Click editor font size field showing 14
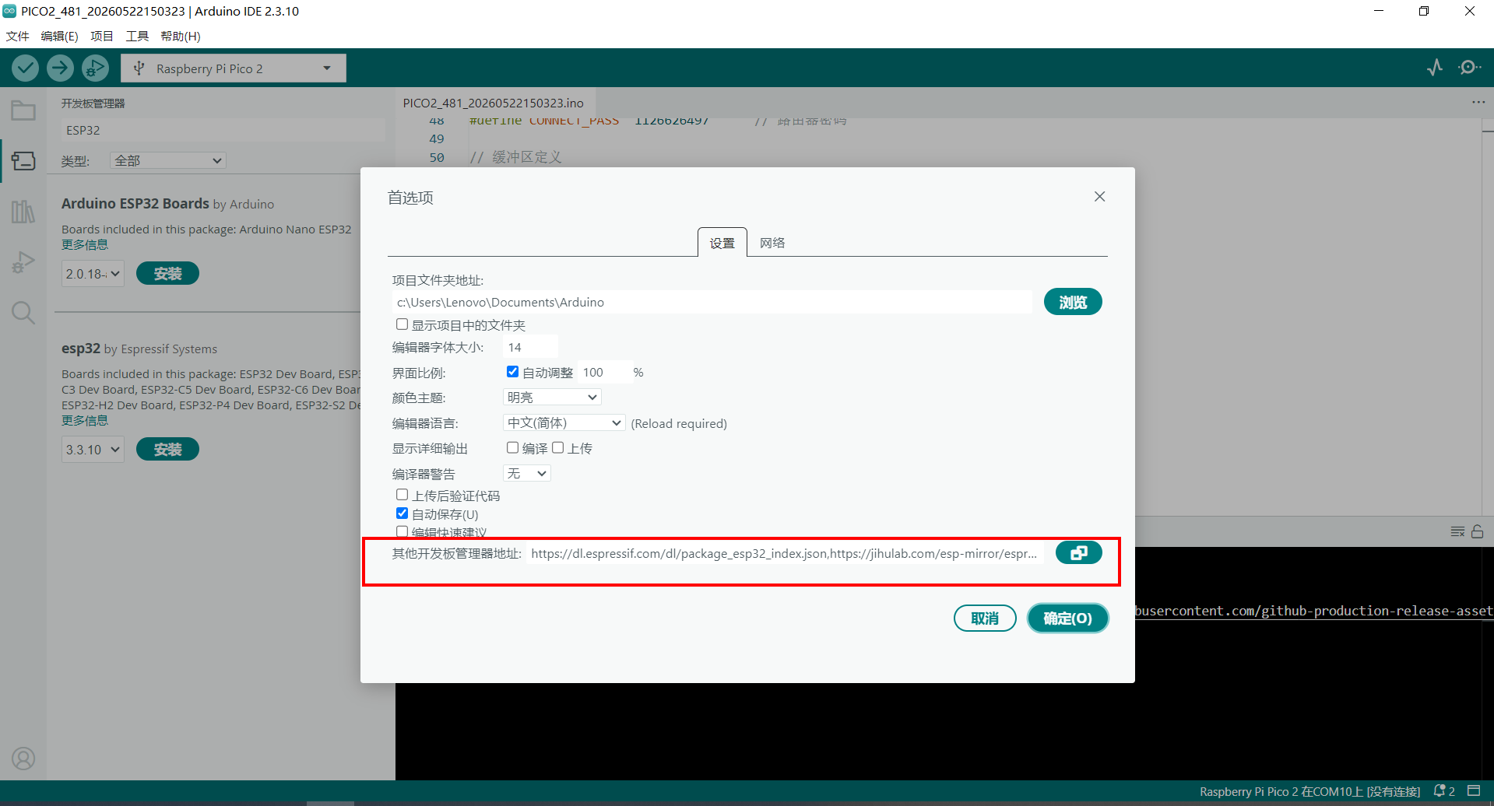 530,347
